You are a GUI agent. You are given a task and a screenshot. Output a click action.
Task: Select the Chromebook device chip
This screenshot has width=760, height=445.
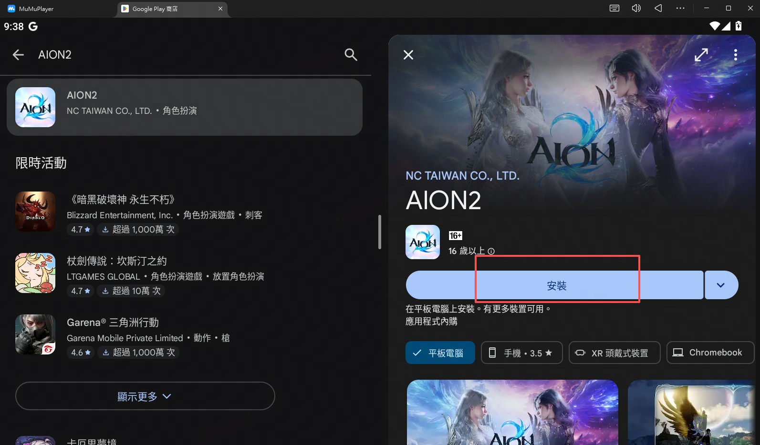709,353
